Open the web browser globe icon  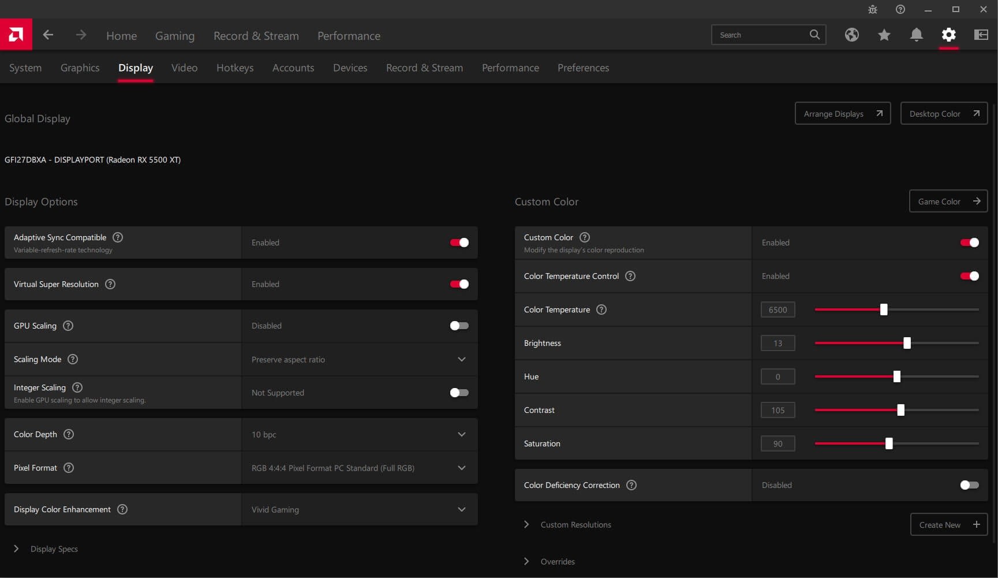coord(852,35)
